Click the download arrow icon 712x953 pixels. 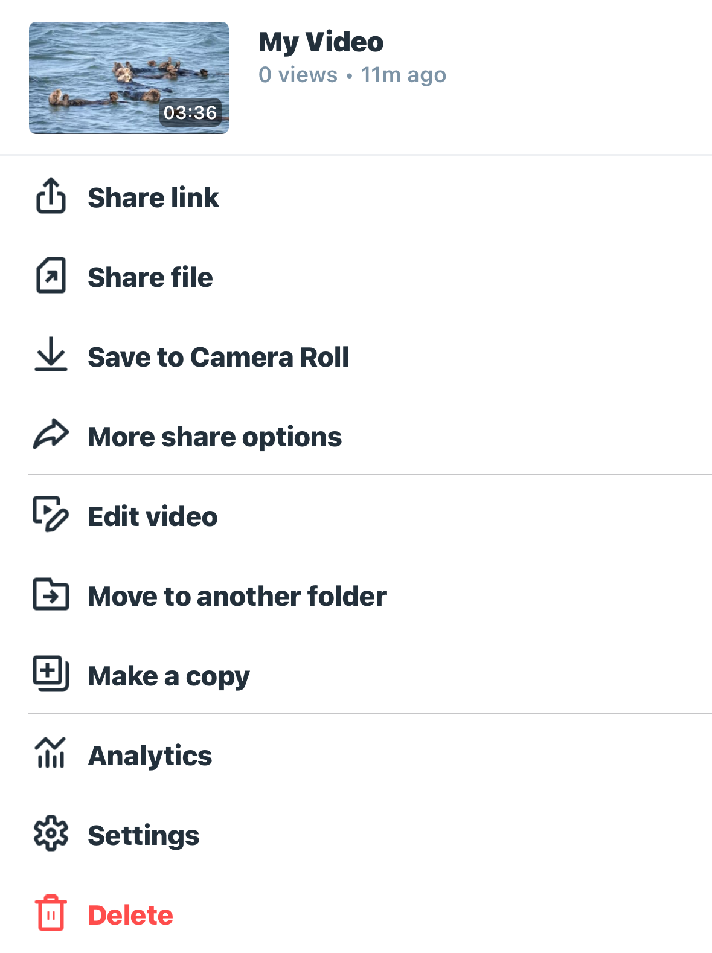pyautogui.click(x=51, y=355)
